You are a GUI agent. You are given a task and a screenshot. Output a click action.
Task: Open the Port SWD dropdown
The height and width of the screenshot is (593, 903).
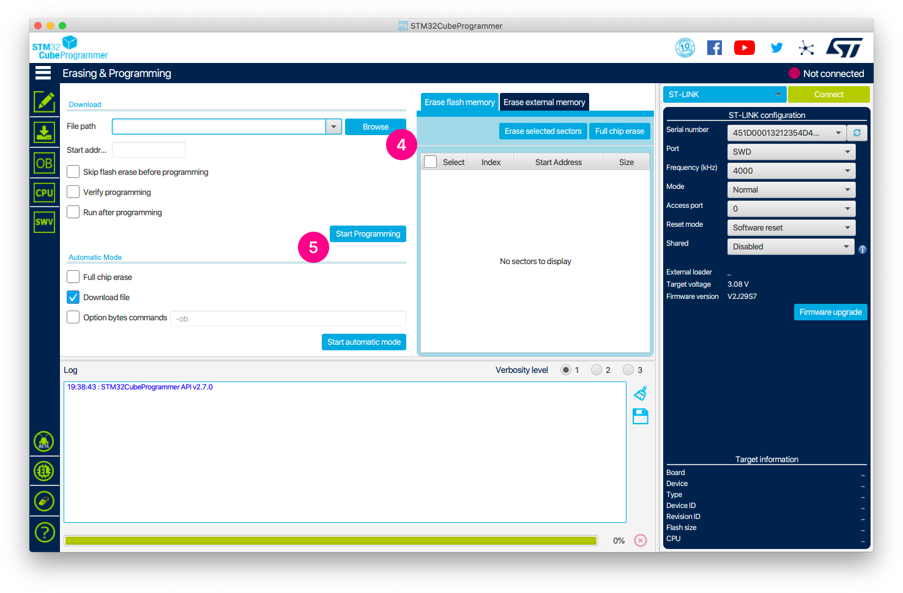coord(791,152)
